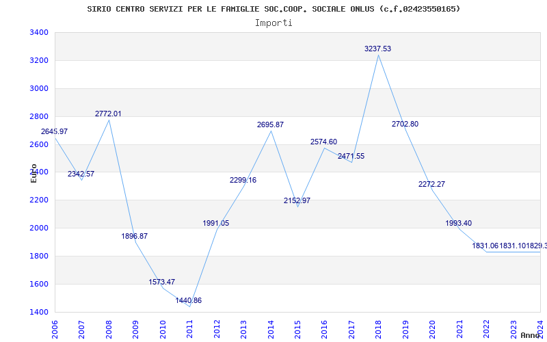Select the 1573.47 data label

(162, 282)
